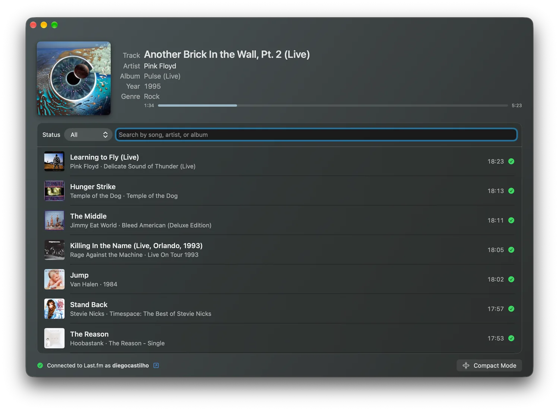The image size is (559, 411).
Task: Select the 'Stand Back' song title
Action: [89, 305]
